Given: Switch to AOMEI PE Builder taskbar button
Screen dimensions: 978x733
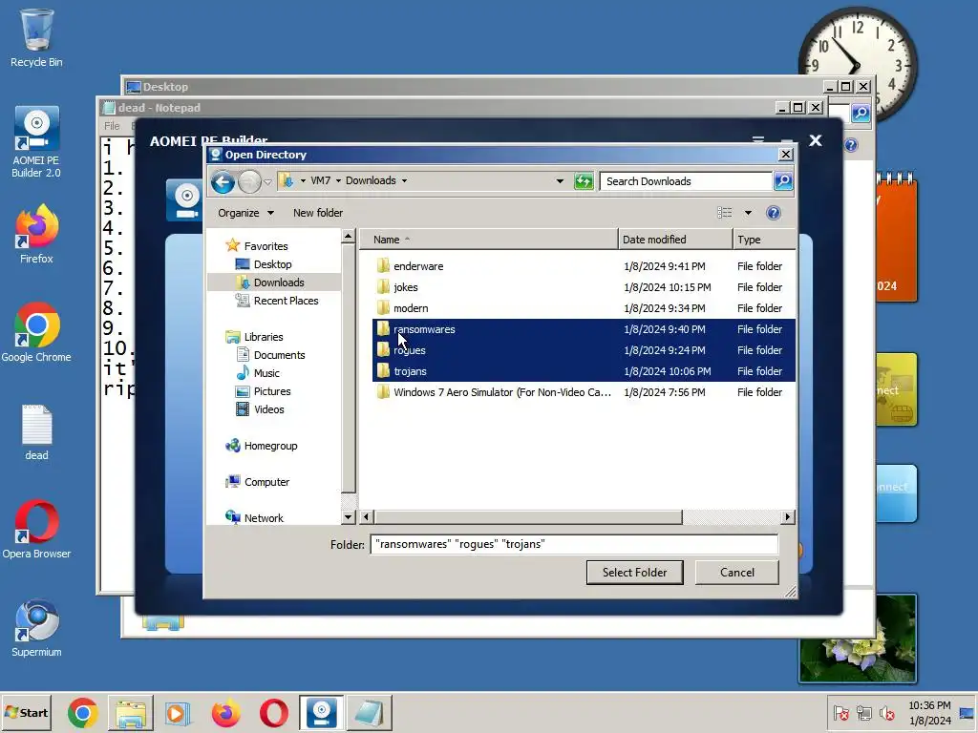Looking at the screenshot, I should click(x=321, y=713).
